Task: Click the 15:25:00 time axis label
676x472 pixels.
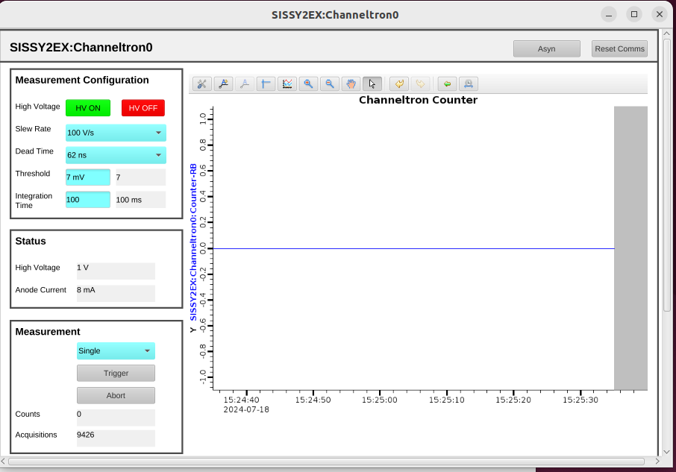Action: [x=379, y=400]
